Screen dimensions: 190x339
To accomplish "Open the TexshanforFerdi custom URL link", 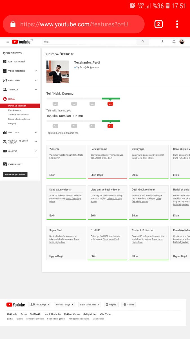I will pos(111,239).
